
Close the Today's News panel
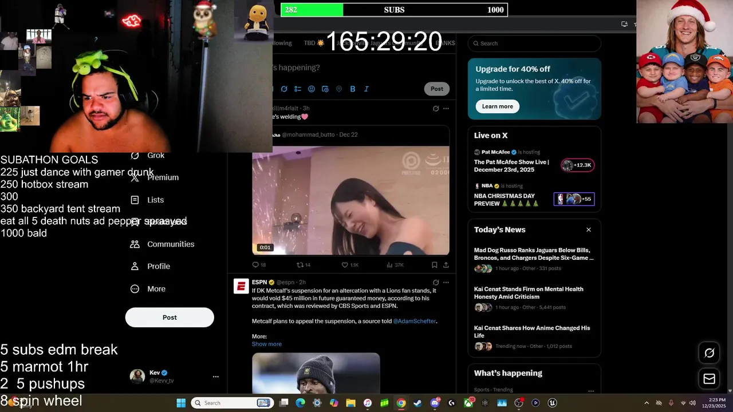[x=588, y=229]
